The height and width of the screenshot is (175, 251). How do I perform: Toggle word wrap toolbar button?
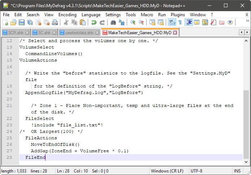(x=172, y=22)
